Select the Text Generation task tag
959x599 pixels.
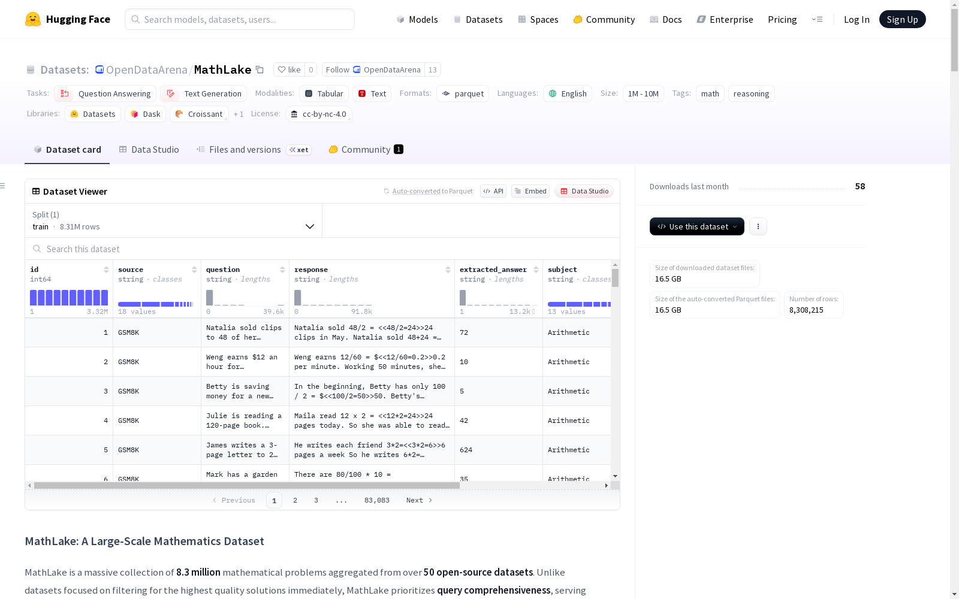203,93
